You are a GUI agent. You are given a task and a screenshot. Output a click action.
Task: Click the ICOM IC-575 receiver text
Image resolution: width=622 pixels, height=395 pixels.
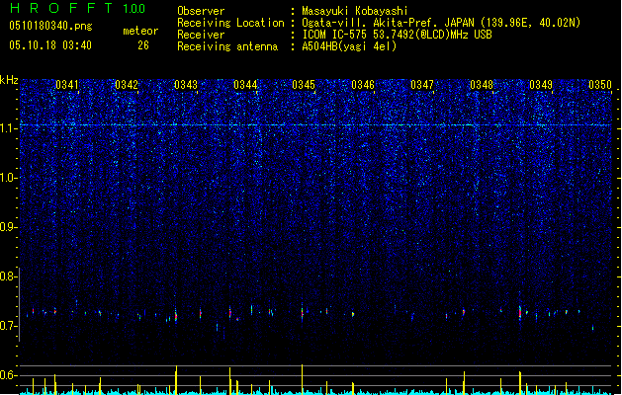(x=397, y=35)
